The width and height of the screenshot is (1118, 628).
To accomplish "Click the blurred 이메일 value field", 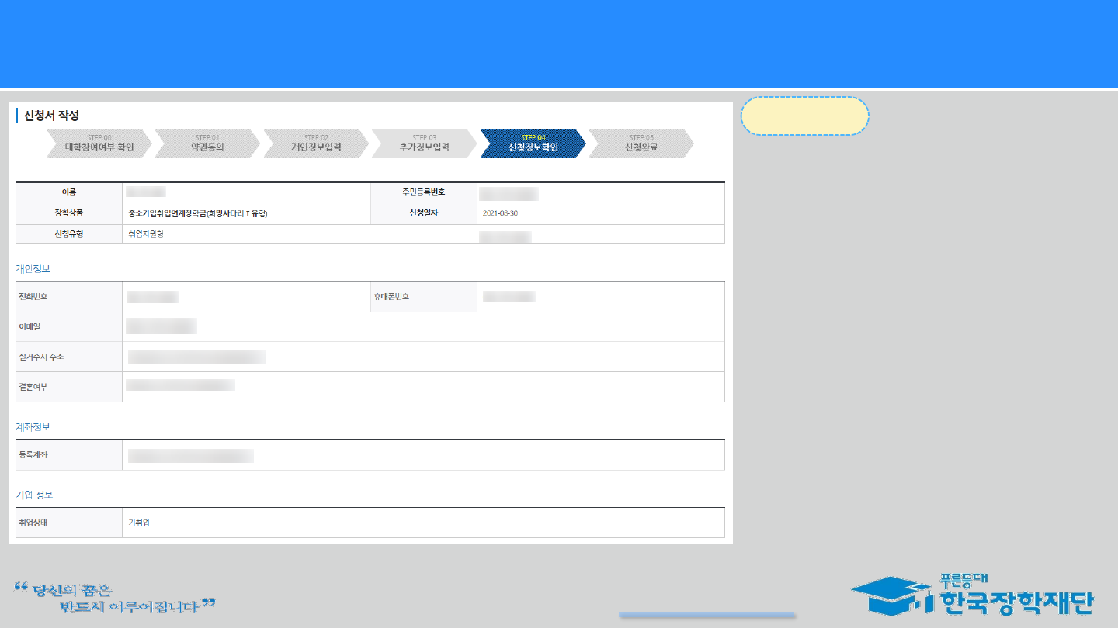I will (x=161, y=326).
